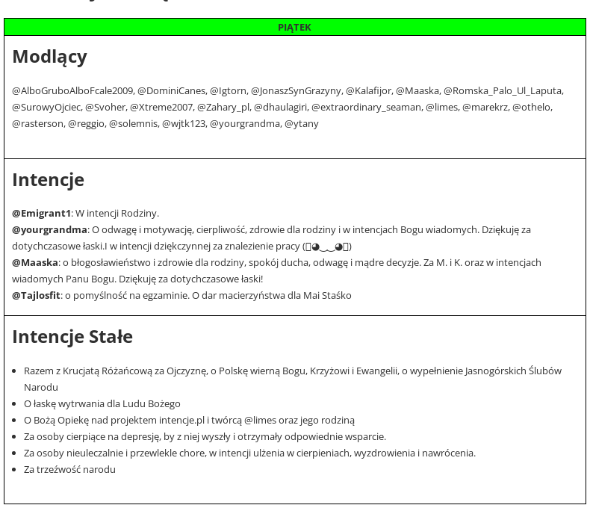Open @JonaszSynGrazyny profile mention
This screenshot has width=590, height=508.
[296, 91]
